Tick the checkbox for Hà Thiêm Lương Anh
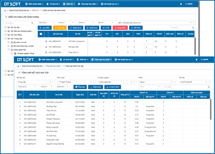This screenshot has width=215, height=154. click(x=41, y=41)
